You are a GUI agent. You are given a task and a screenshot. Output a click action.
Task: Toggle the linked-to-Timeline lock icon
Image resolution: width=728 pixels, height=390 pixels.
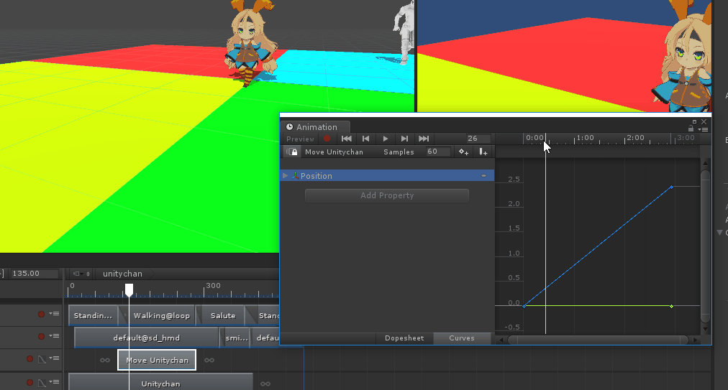[x=291, y=152]
